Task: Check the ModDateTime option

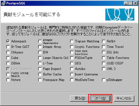Action: coord(72,80)
